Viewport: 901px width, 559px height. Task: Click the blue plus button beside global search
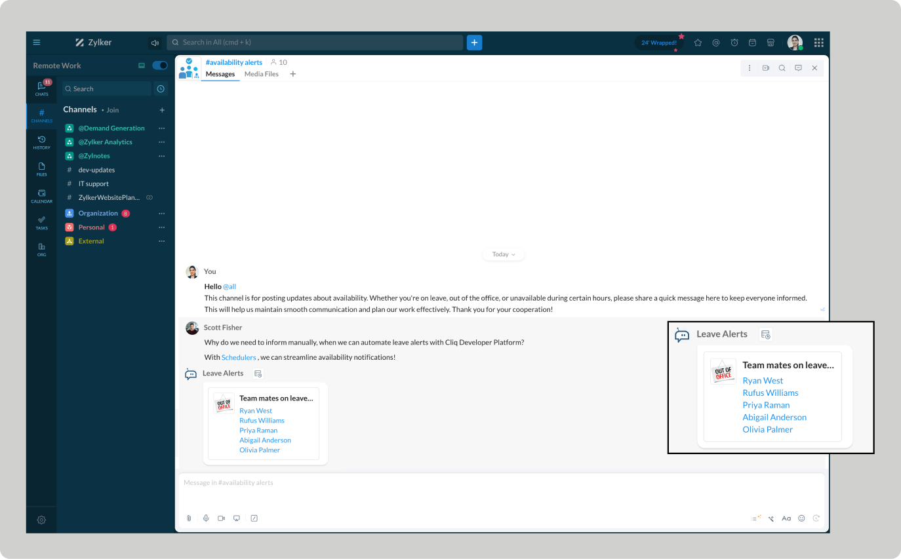[x=474, y=43]
